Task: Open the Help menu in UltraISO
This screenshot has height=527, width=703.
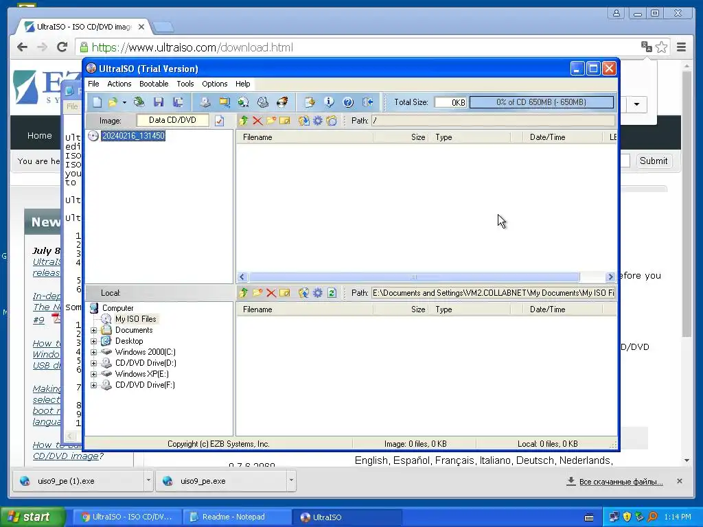Action: 242,84
